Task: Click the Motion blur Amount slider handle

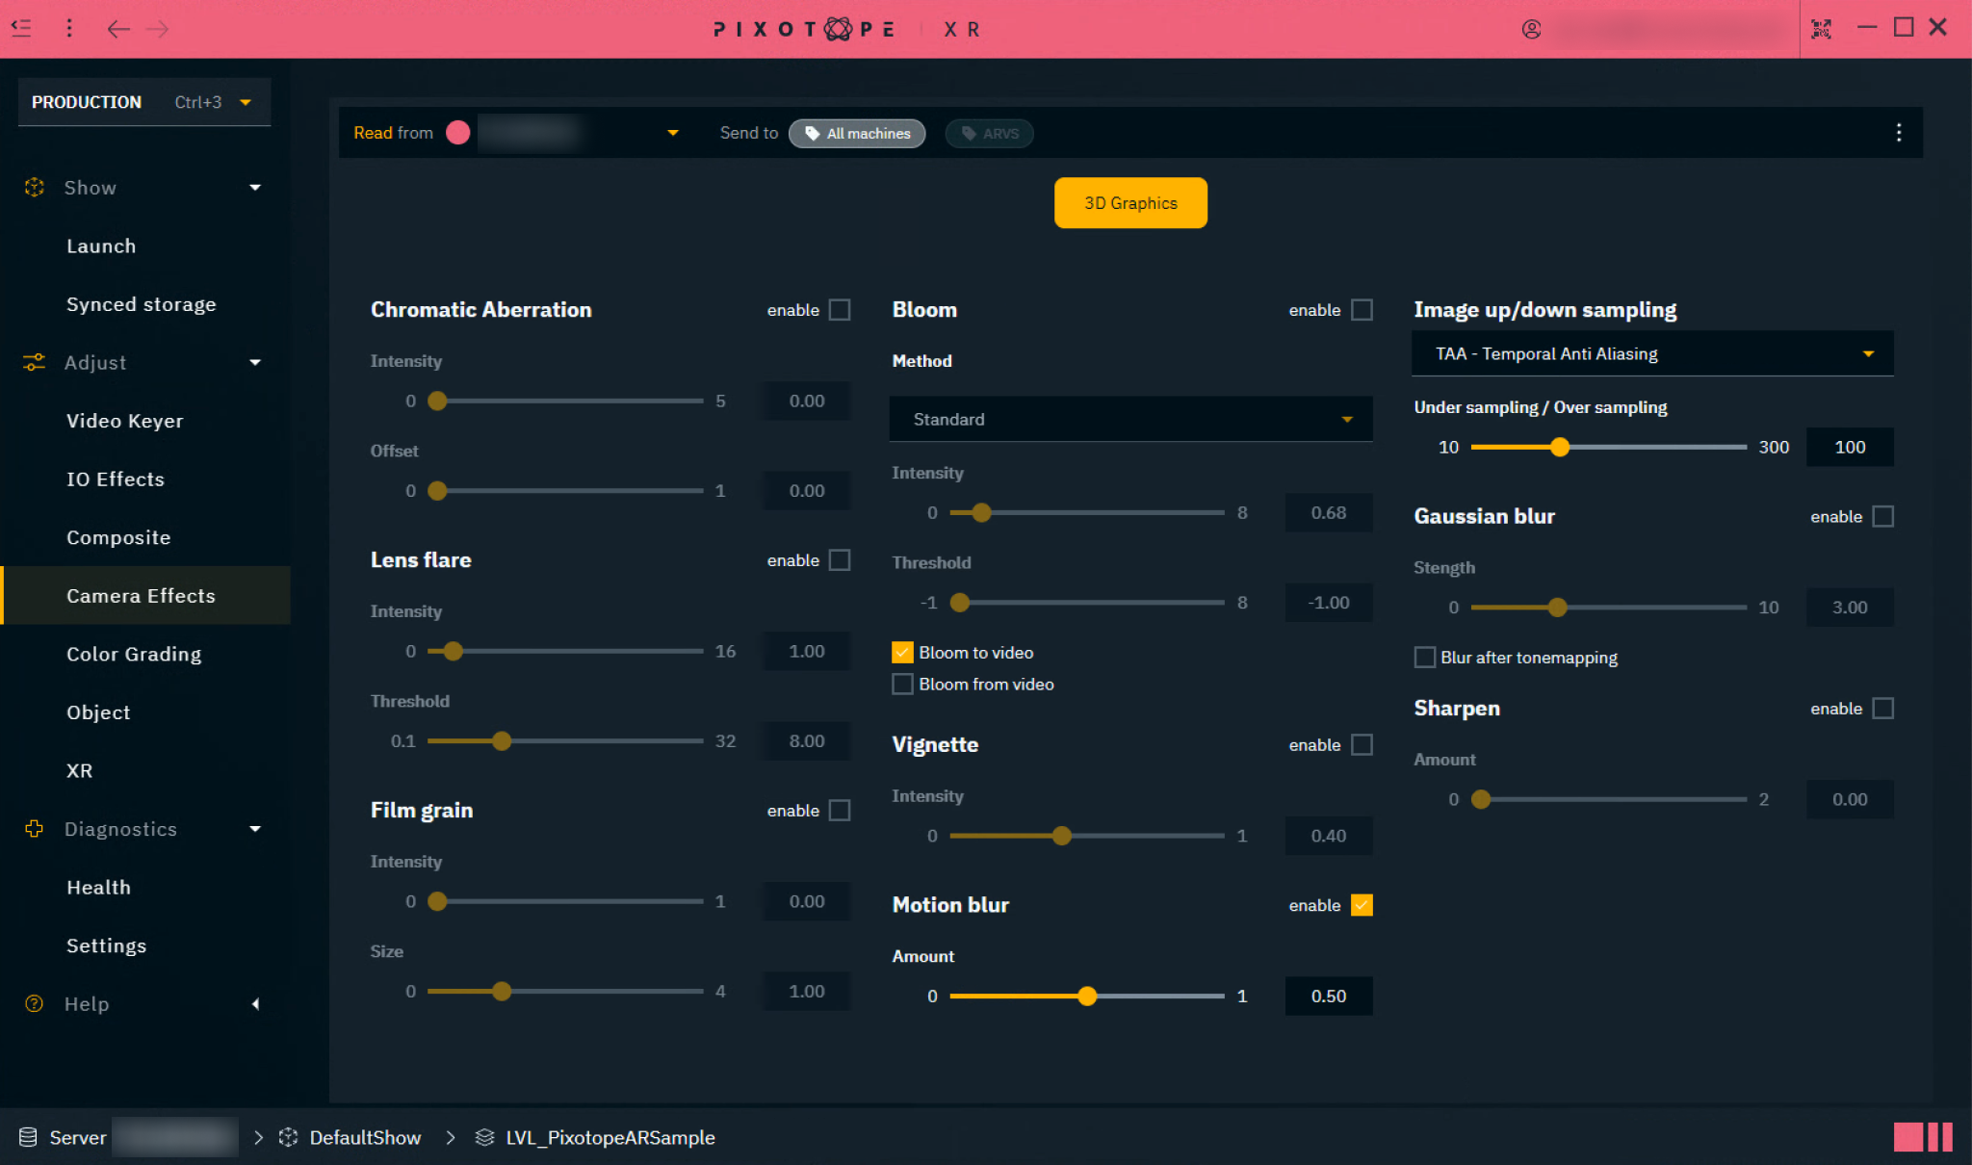Action: tap(1087, 997)
